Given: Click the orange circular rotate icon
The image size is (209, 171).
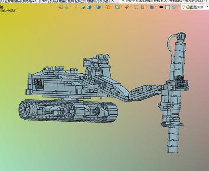Looking at the screenshot, I should point(108,7).
